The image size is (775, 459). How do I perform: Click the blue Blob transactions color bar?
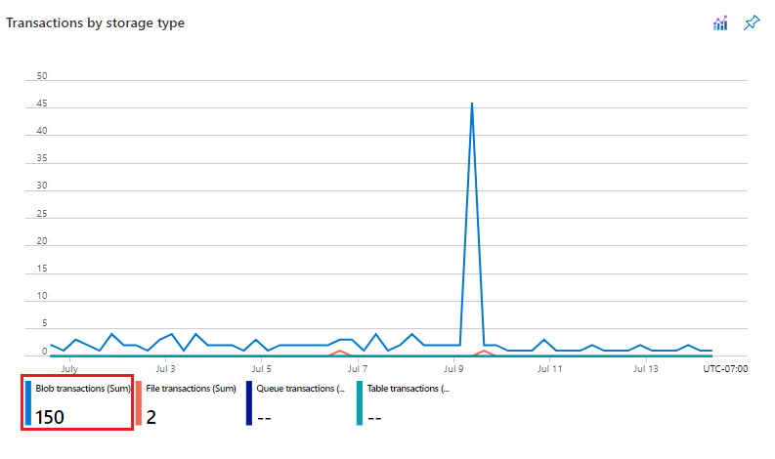(28, 403)
